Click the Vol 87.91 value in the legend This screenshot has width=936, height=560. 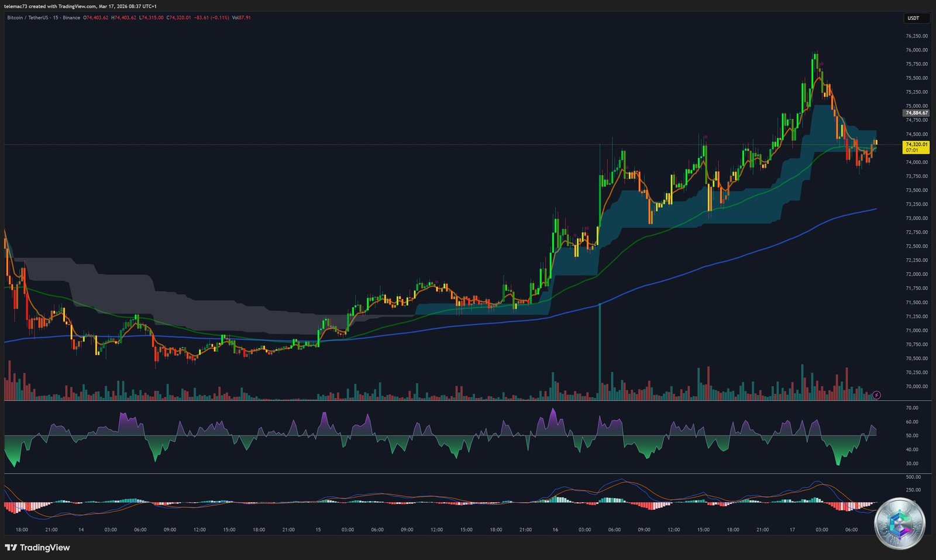242,18
